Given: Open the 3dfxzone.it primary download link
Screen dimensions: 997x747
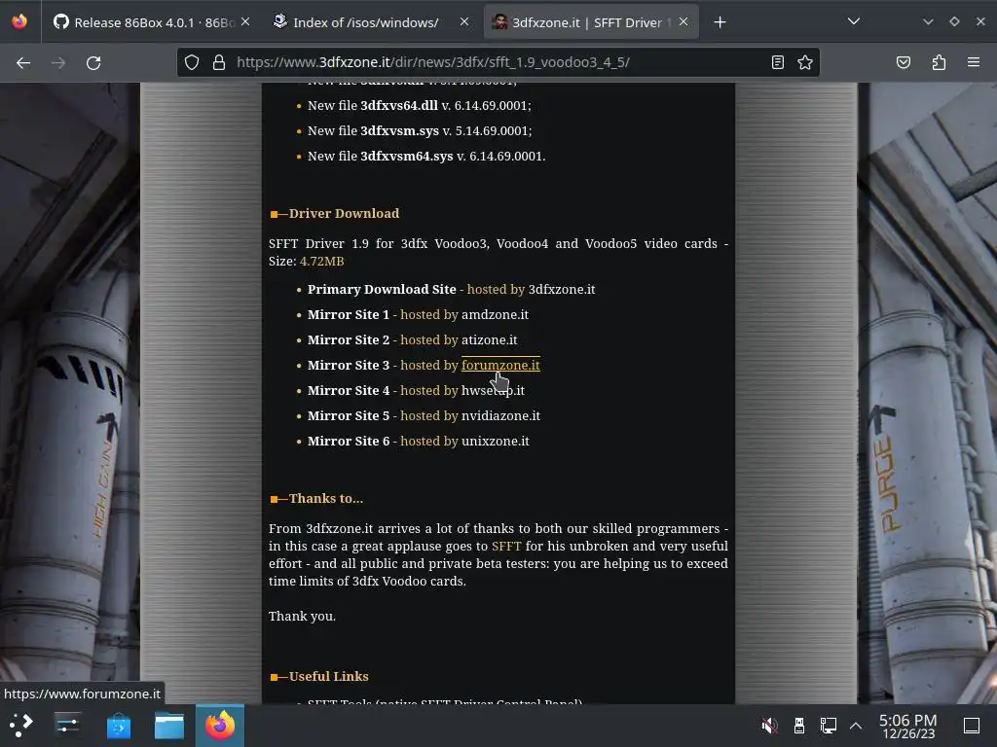Looking at the screenshot, I should pos(562,289).
